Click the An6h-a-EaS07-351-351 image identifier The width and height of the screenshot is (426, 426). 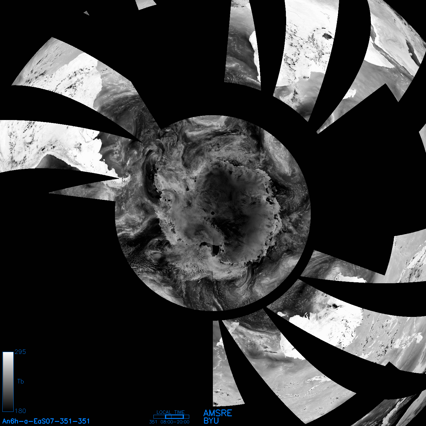(x=46, y=421)
